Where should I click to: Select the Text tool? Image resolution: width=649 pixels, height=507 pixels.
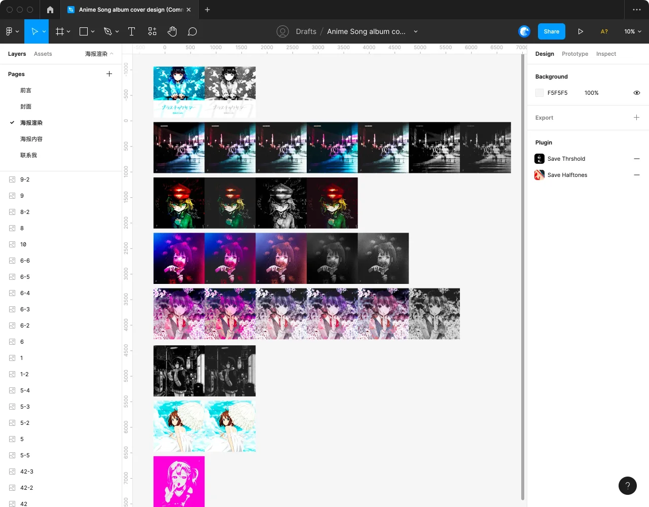tap(131, 31)
